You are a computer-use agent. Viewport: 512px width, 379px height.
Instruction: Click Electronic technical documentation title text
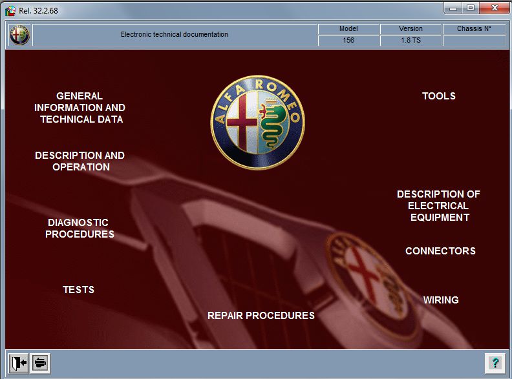click(175, 34)
